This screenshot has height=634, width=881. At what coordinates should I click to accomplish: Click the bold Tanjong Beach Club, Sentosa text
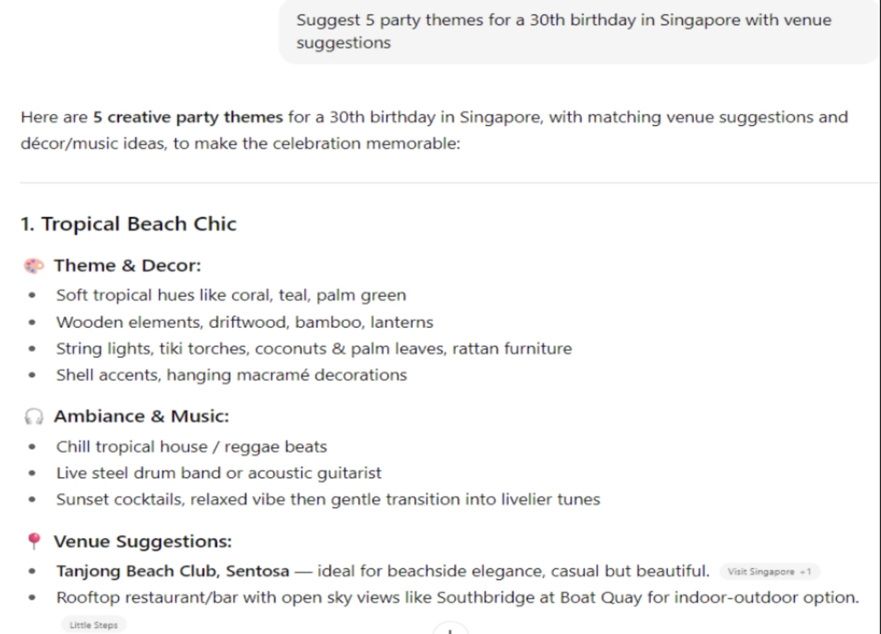pos(173,571)
